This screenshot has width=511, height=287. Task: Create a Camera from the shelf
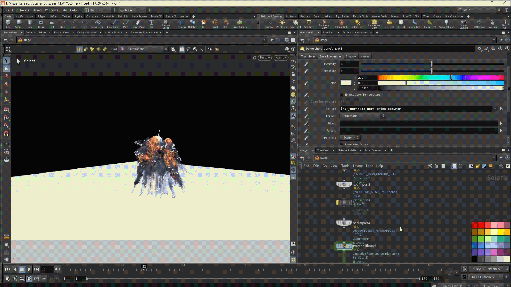click(269, 23)
